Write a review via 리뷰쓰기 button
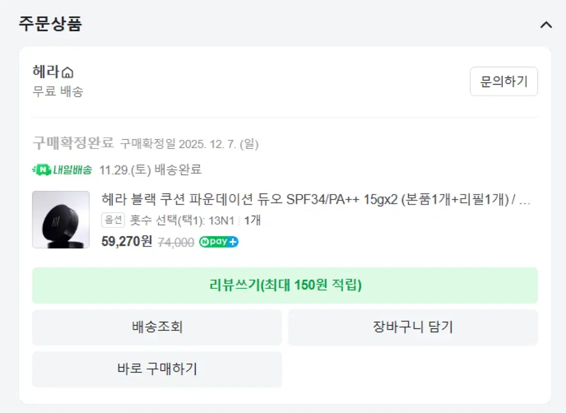 [285, 285]
